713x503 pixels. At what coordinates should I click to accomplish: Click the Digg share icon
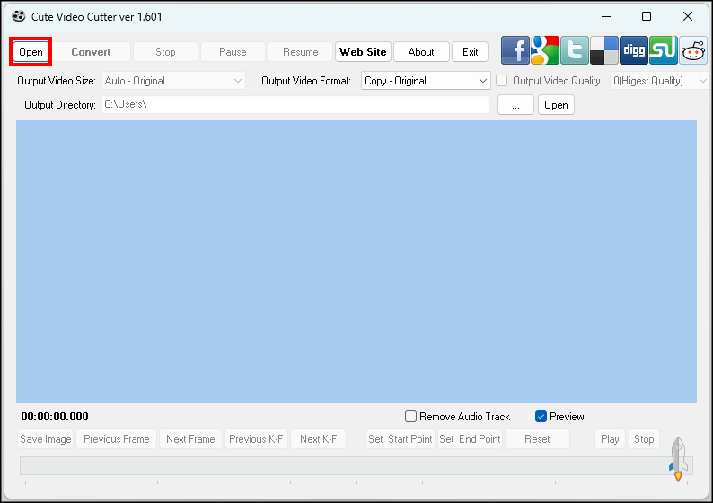633,51
